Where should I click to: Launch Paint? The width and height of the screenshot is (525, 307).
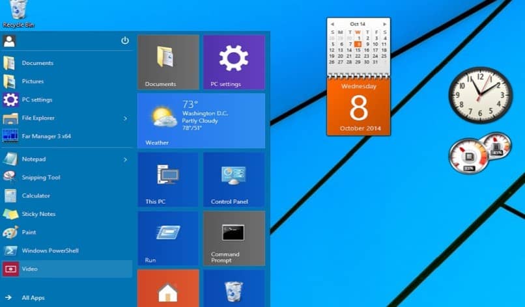67,232
